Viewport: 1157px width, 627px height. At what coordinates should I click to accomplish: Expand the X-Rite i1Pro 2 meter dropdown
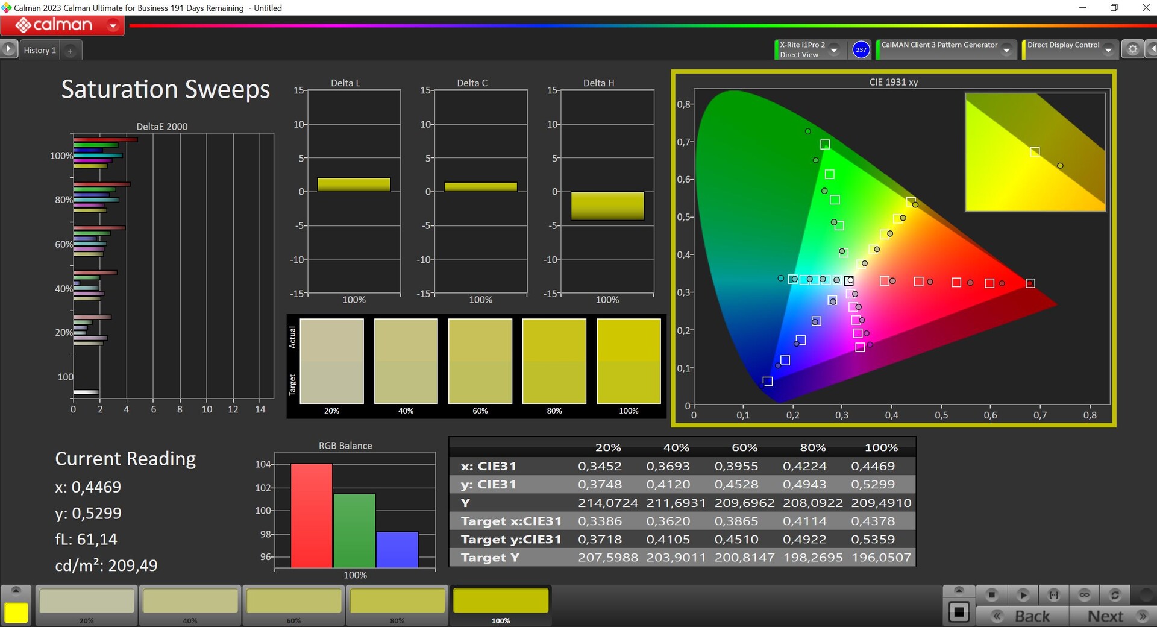point(835,50)
